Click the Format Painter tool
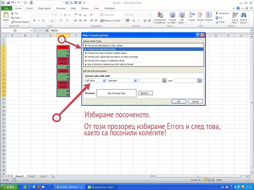The height and width of the screenshot is (190, 254). (20, 22)
